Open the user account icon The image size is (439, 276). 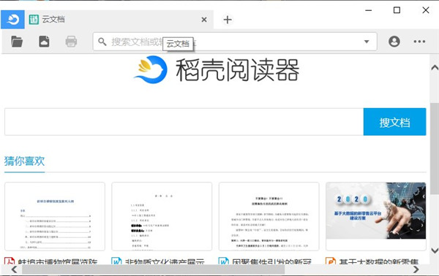coord(394,42)
